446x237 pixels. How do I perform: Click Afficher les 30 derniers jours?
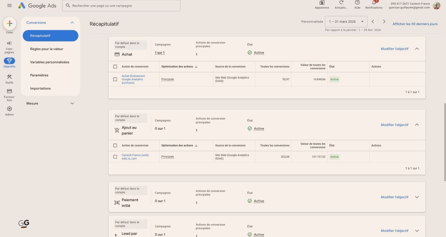[x=415, y=24]
